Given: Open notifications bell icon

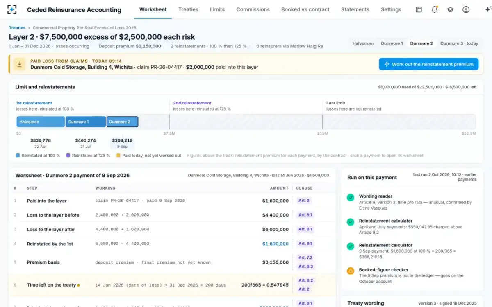Looking at the screenshot, I should coord(435,9).
